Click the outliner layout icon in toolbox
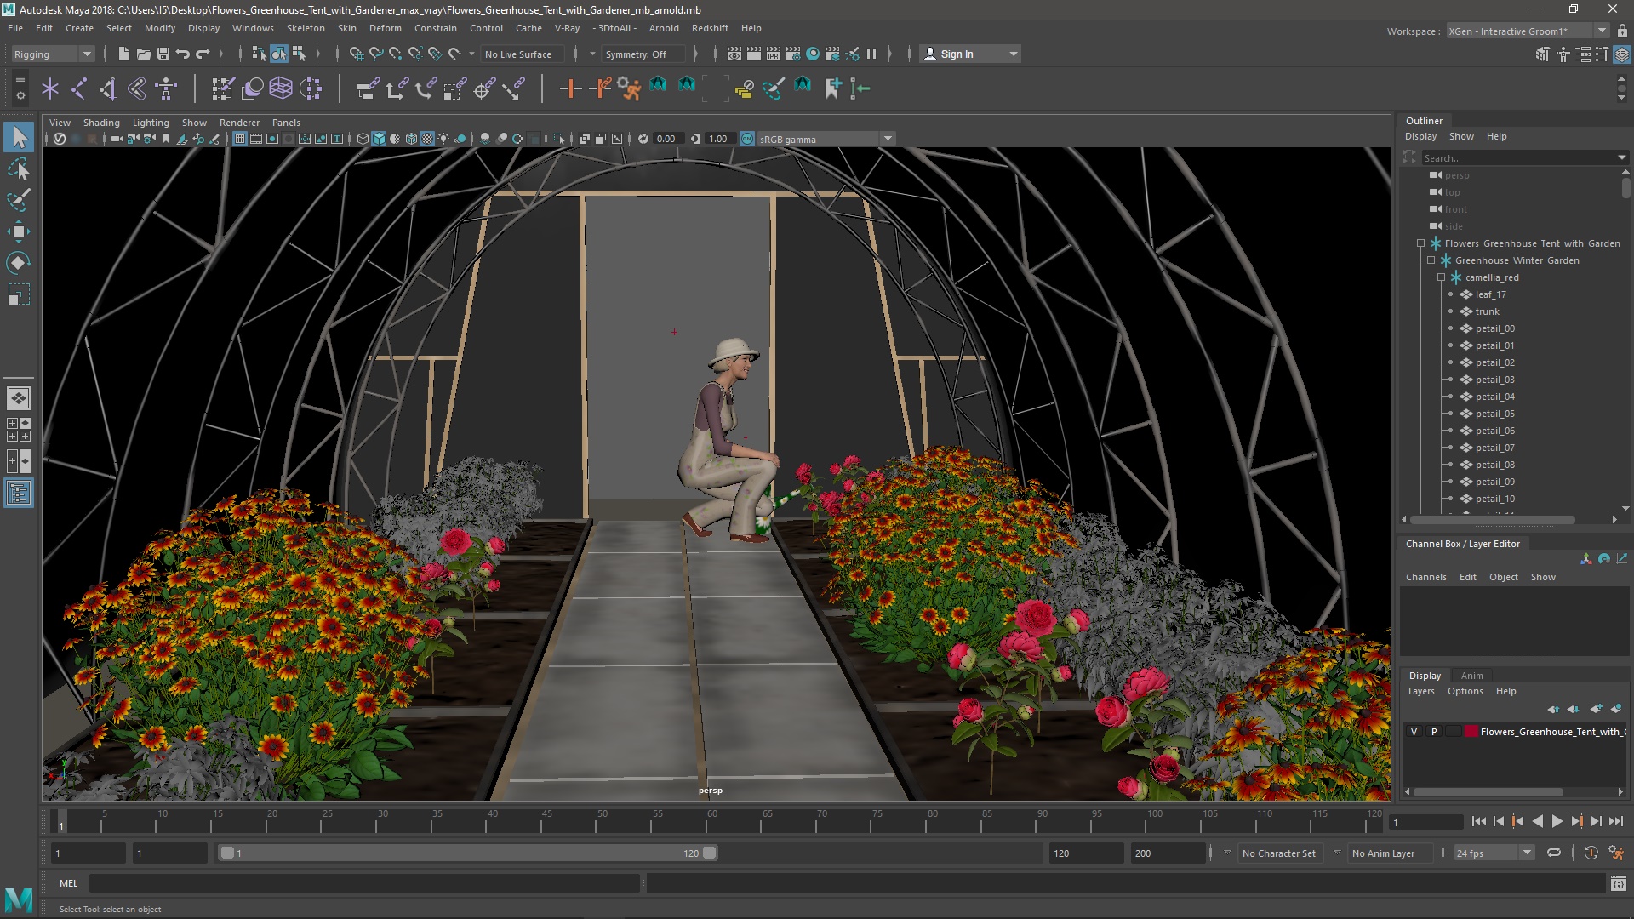Viewport: 1634px width, 919px height. coord(19,493)
